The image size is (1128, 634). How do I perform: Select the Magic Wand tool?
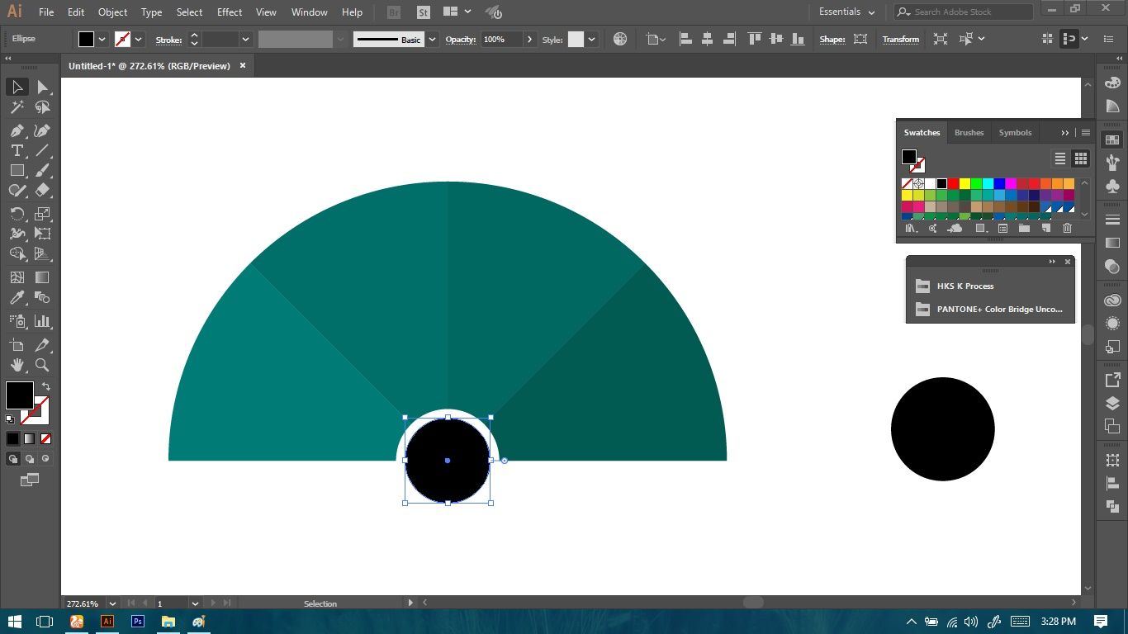tap(17, 107)
